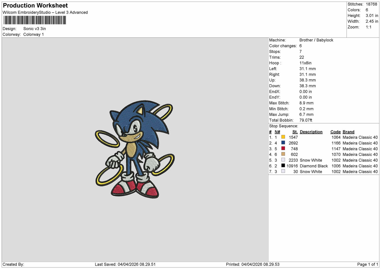Click the 'Created By:' footer label

pyautogui.click(x=13, y=264)
